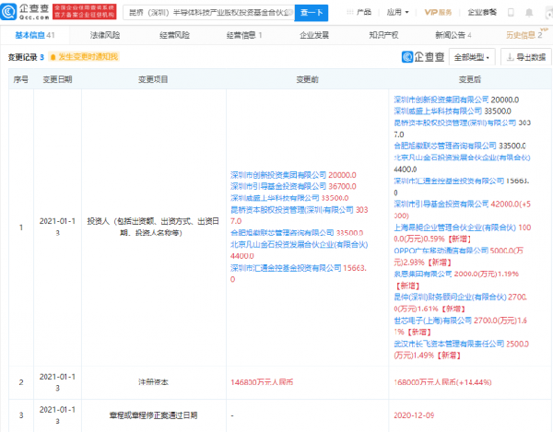Image resolution: width=553 pixels, height=432 pixels.
Task: Open 合肥旭徽联芯管理咨询有限公司 link in 变更前 column
Action: tap(282, 233)
